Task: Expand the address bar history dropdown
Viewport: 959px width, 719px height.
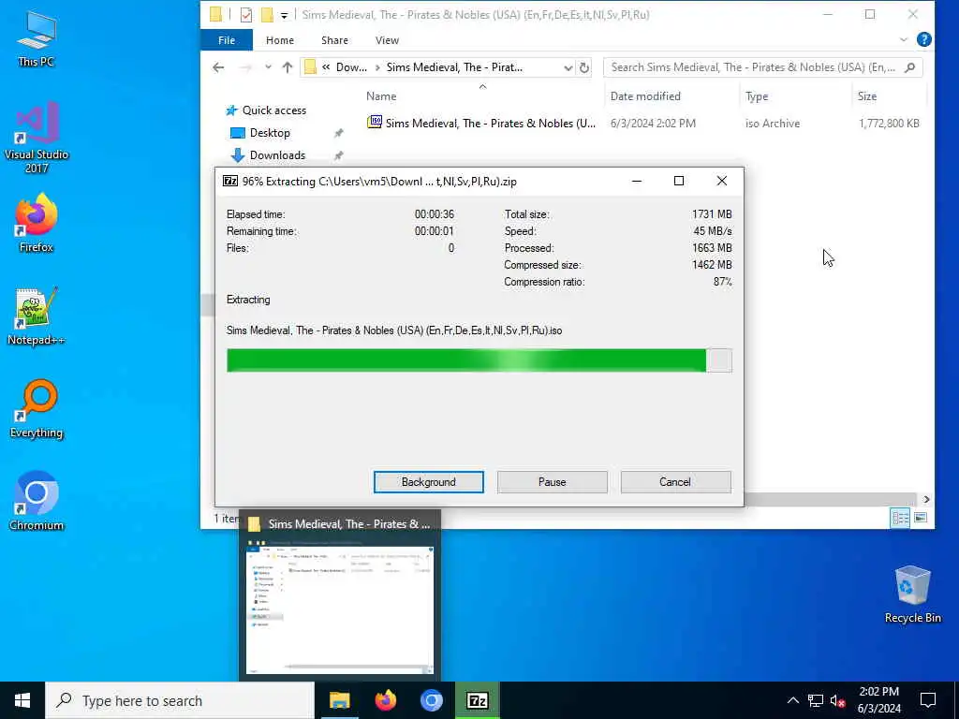Action: [x=568, y=67]
